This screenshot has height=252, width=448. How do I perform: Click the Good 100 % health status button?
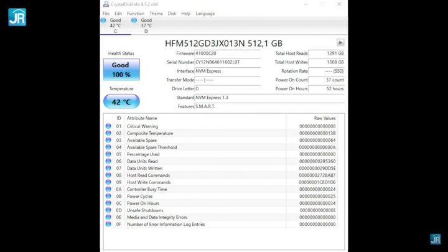coord(121,70)
